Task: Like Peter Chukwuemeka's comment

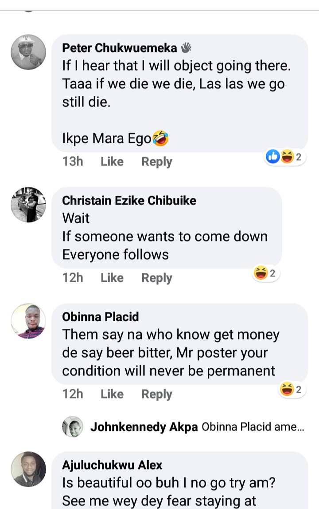Action: pyautogui.click(x=112, y=162)
